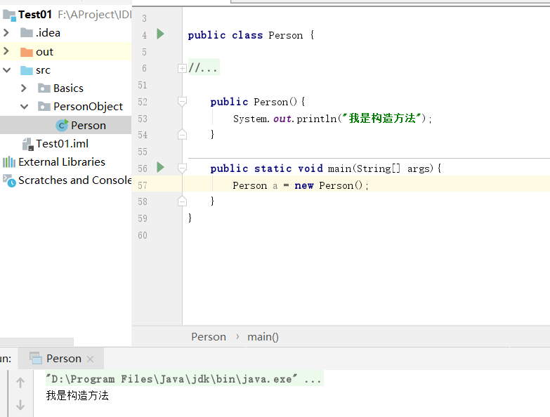Click the External Libraries icon
The height and width of the screenshot is (417, 550).
9,162
